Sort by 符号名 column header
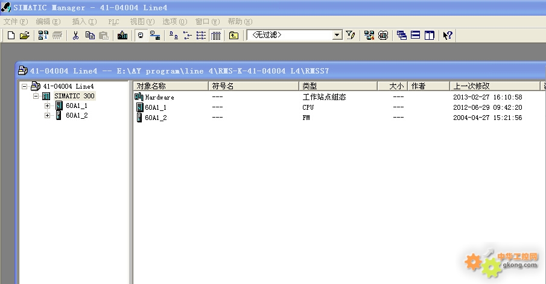This screenshot has width=546, height=284. (x=253, y=86)
